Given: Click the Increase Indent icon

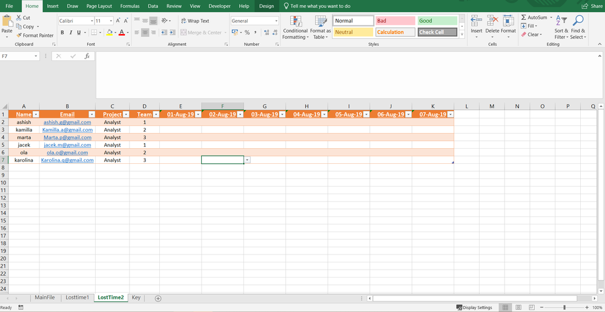Looking at the screenshot, I should 173,33.
